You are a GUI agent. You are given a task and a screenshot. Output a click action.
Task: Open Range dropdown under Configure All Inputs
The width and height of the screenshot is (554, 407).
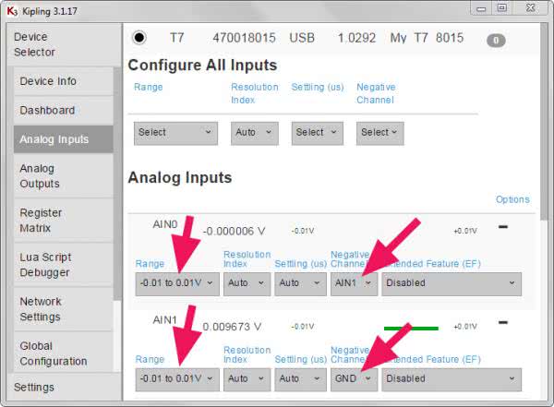point(175,133)
